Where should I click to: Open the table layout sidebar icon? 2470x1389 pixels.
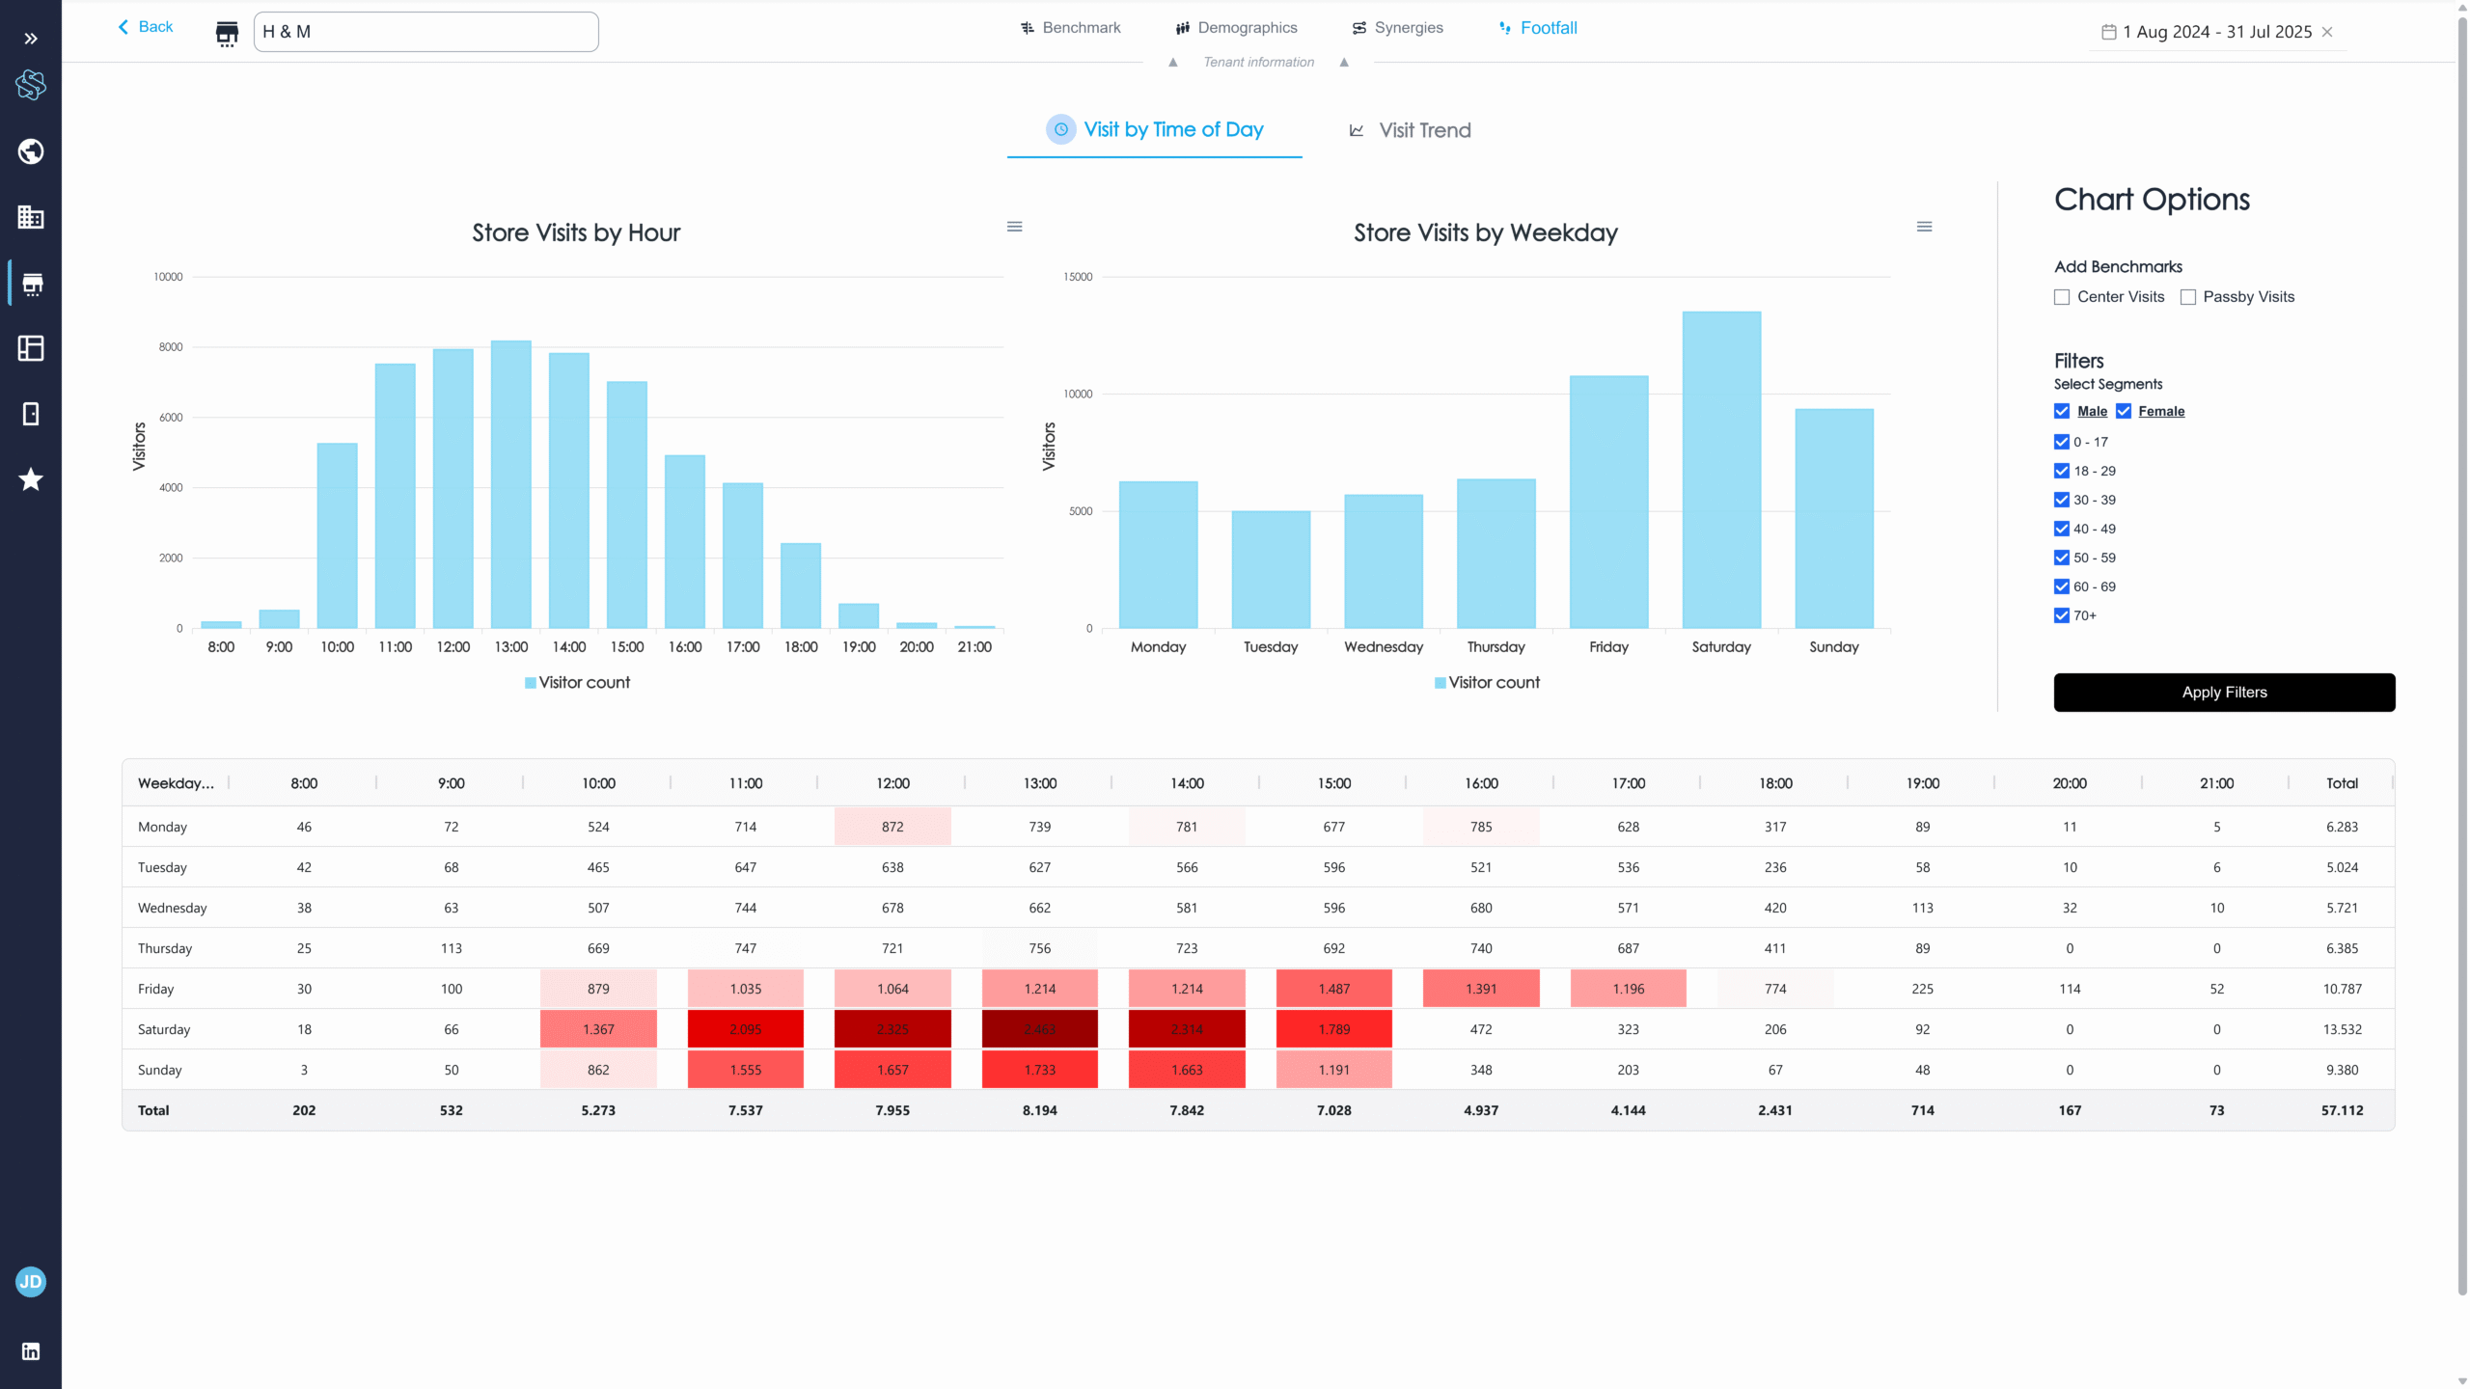[x=31, y=348]
